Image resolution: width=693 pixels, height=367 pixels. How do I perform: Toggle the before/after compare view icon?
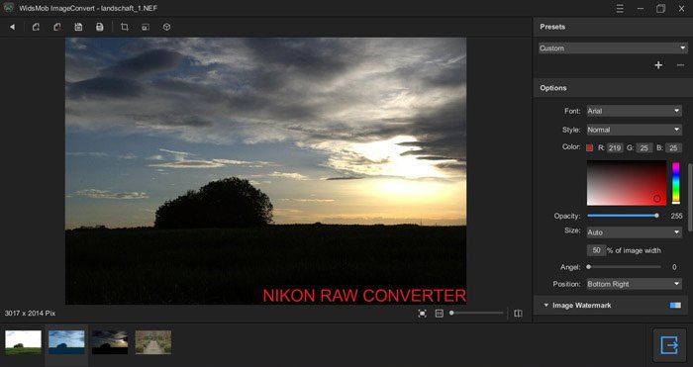click(x=518, y=314)
